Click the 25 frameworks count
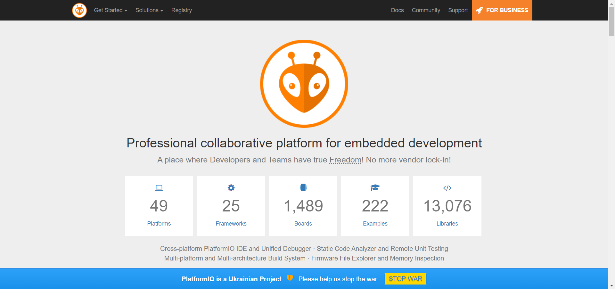The height and width of the screenshot is (289, 615). 231,206
